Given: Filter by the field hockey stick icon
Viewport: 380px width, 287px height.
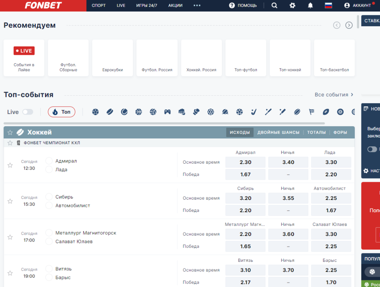Looking at the screenshot, I should 254,112.
